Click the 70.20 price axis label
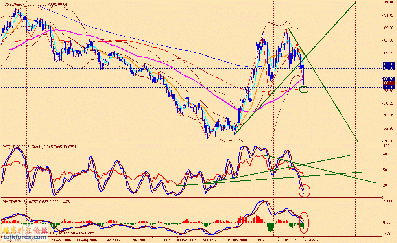Viewport: 397px width, 243px height. pyautogui.click(x=389, y=141)
